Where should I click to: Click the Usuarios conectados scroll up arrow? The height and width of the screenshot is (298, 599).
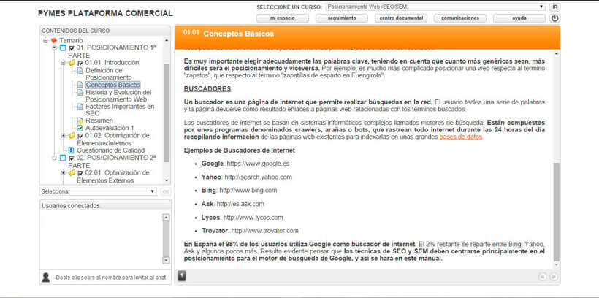166,218
